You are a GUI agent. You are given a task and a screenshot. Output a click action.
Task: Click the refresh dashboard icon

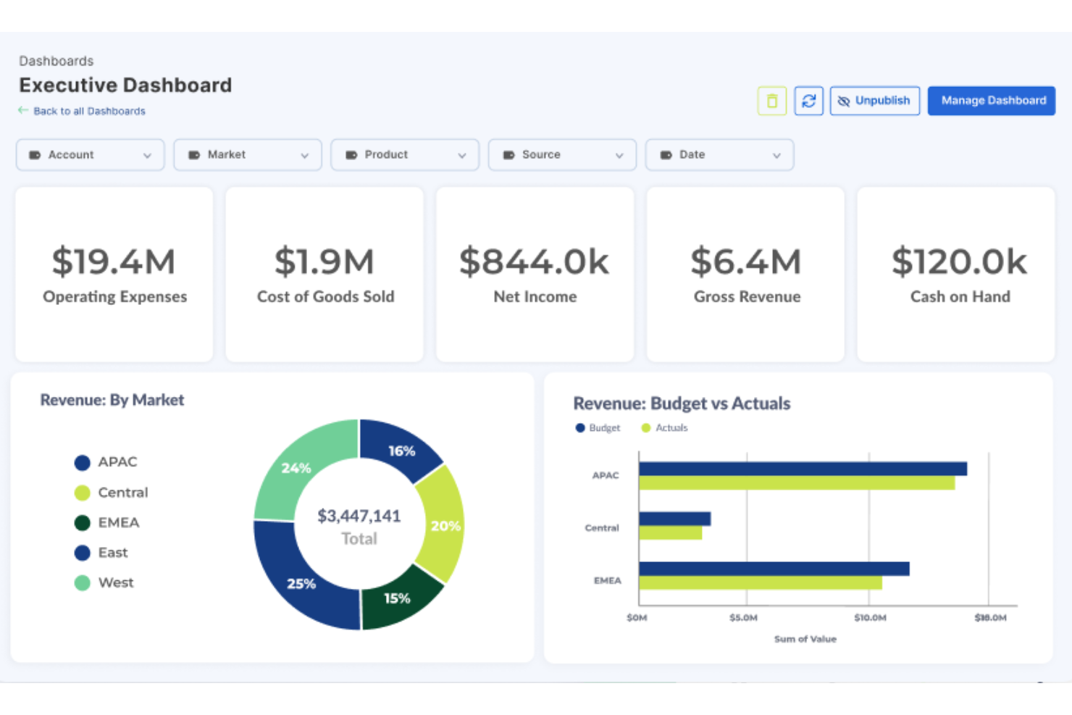coord(809,101)
